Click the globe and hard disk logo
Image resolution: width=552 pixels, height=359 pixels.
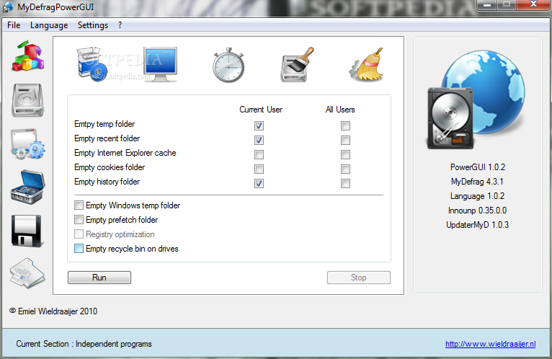click(x=476, y=99)
